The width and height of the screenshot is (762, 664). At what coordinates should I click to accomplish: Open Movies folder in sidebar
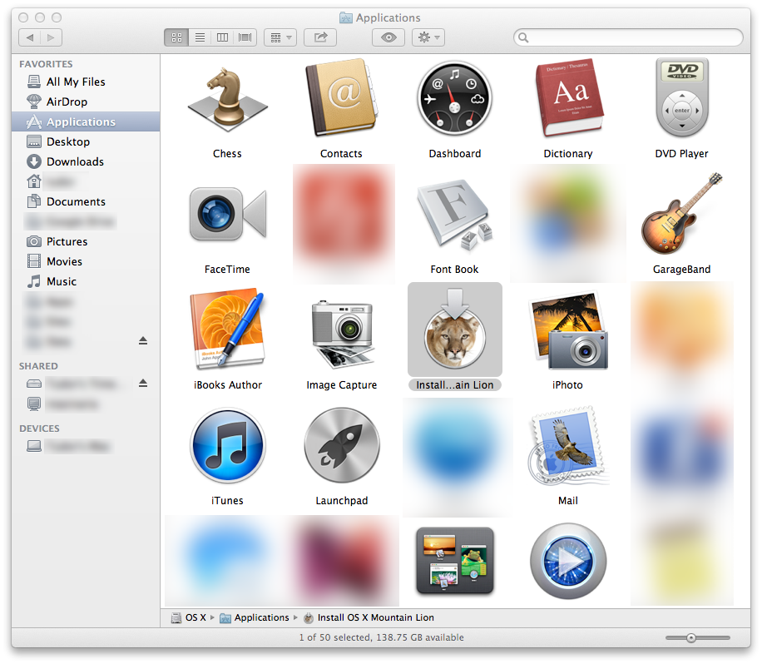point(86,261)
